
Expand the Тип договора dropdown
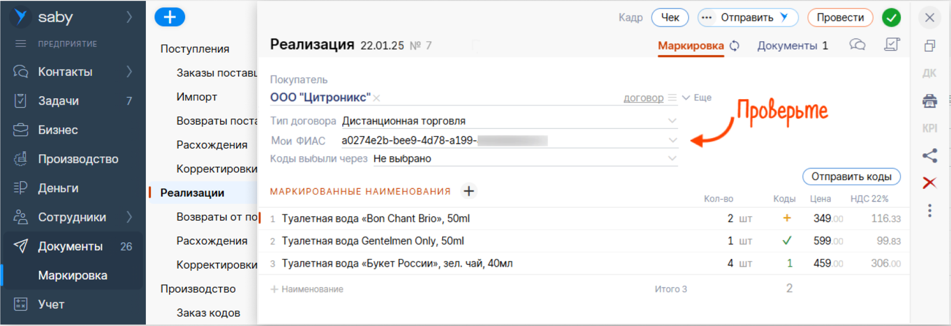coord(672,121)
